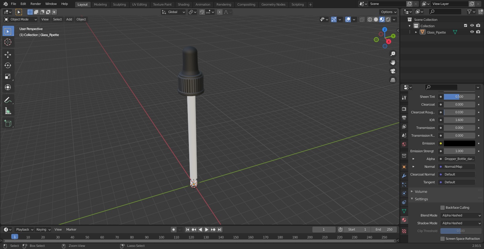Open the shading options dropdown arrow

pos(394,19)
